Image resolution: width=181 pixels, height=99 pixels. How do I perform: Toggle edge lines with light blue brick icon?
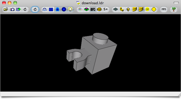(x=57, y=9)
